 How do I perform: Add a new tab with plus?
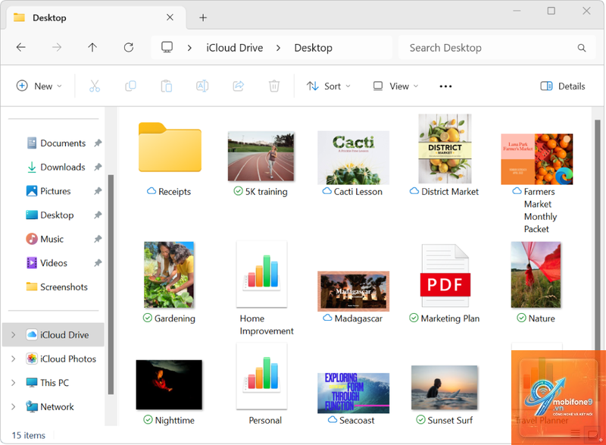[203, 17]
